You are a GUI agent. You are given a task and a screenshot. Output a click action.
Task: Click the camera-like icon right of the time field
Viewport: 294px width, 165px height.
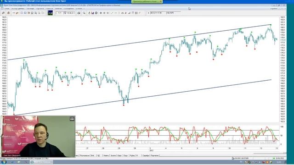pyautogui.click(x=79, y=13)
